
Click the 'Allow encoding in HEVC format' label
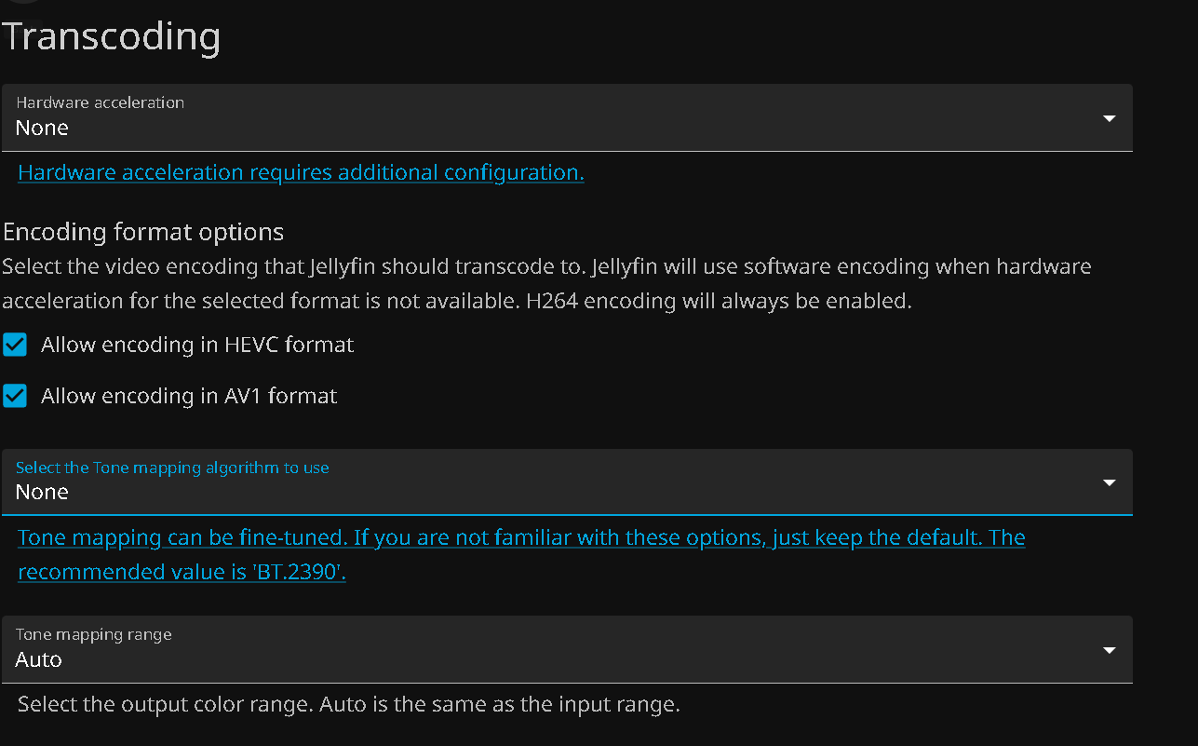(x=197, y=346)
